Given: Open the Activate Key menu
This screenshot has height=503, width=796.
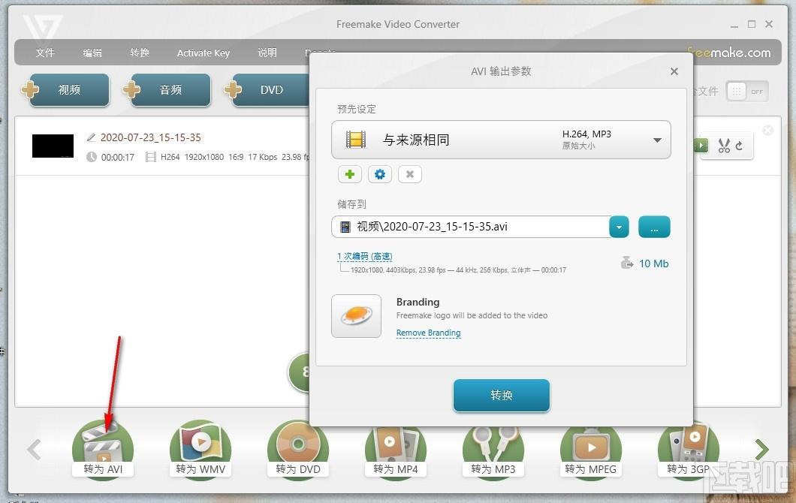Looking at the screenshot, I should pos(203,53).
